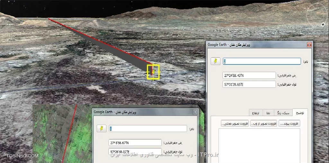329x163 pixels.
Task: Click longitude field 57°26'48.02"E
Action: tap(135, 151)
